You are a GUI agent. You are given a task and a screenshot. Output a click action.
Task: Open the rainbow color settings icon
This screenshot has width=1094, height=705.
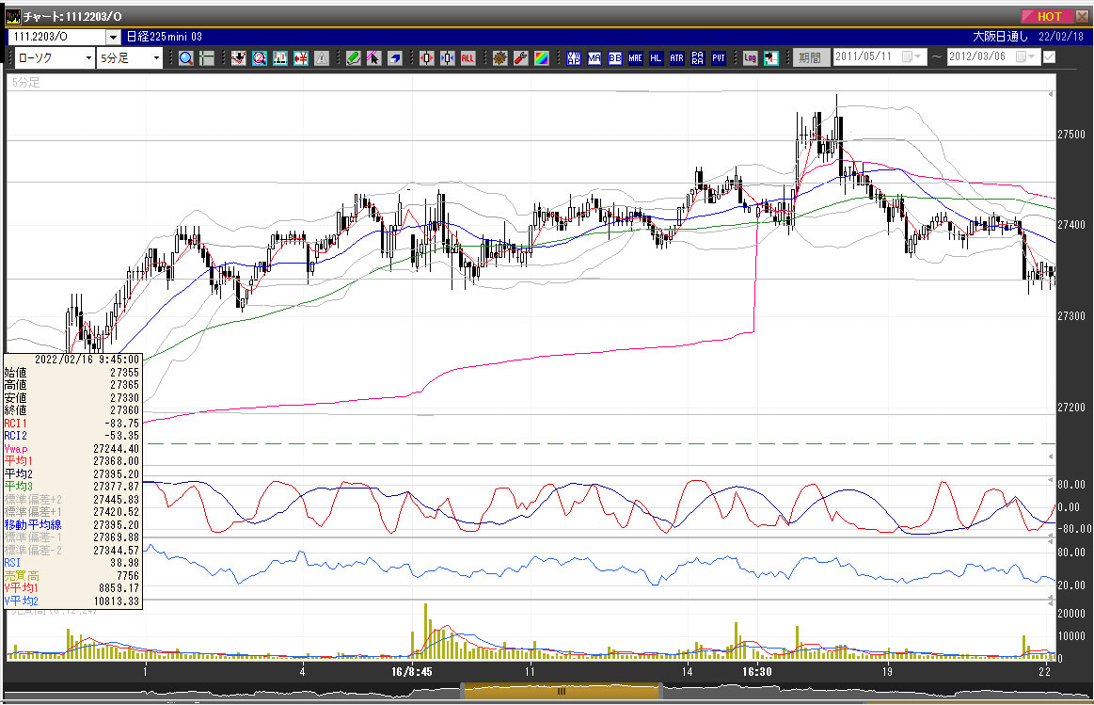point(541,58)
